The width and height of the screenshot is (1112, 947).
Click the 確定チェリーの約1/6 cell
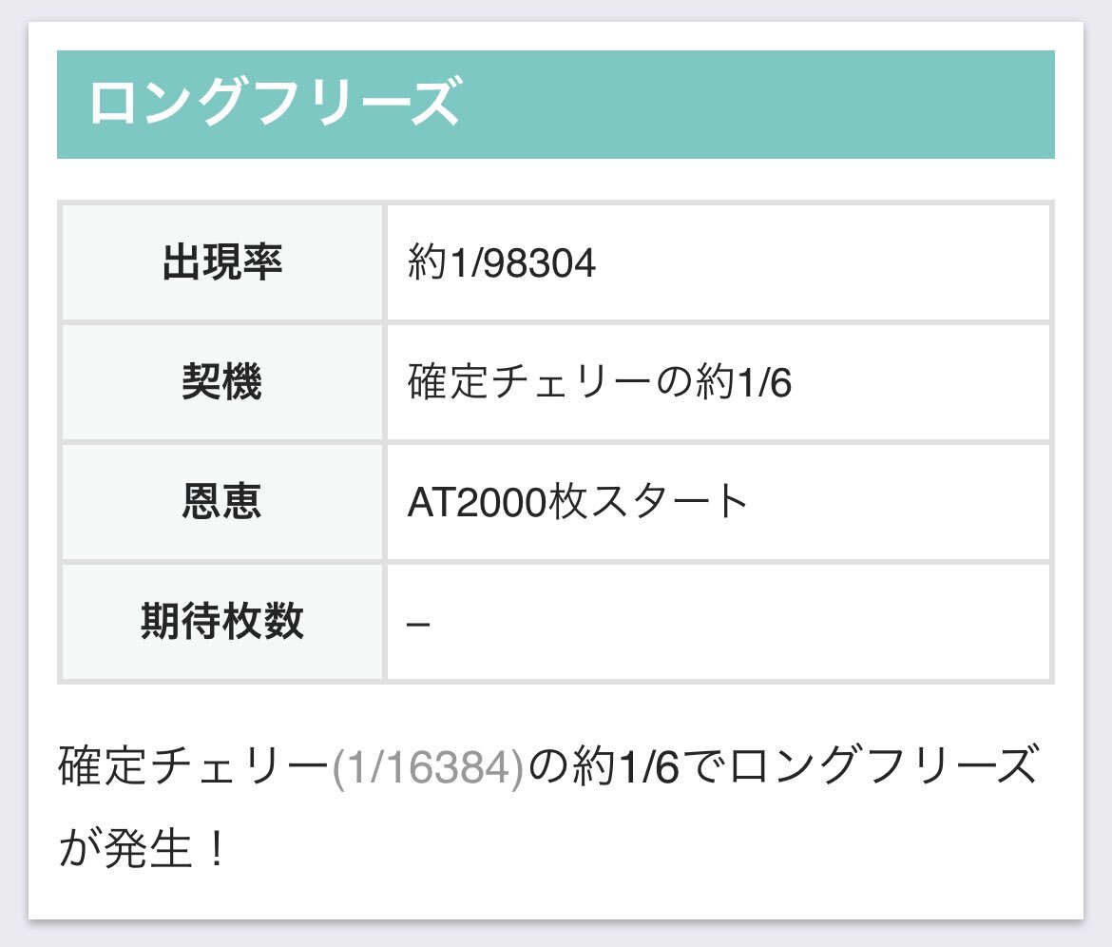pyautogui.click(x=718, y=381)
